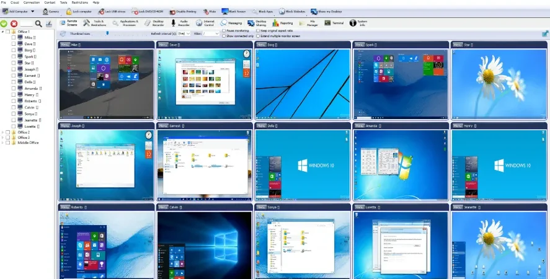550x279 pixels.
Task: Click the Lock computer toolbar icon
Action: point(69,12)
